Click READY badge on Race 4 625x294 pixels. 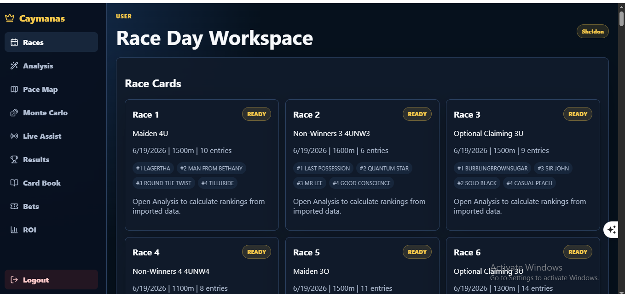click(256, 252)
